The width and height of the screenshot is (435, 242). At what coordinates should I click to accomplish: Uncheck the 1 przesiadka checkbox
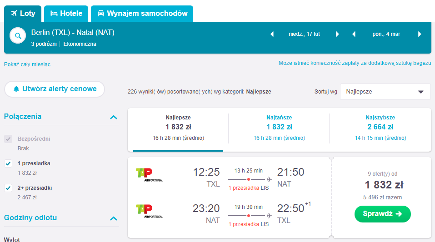[8, 163]
